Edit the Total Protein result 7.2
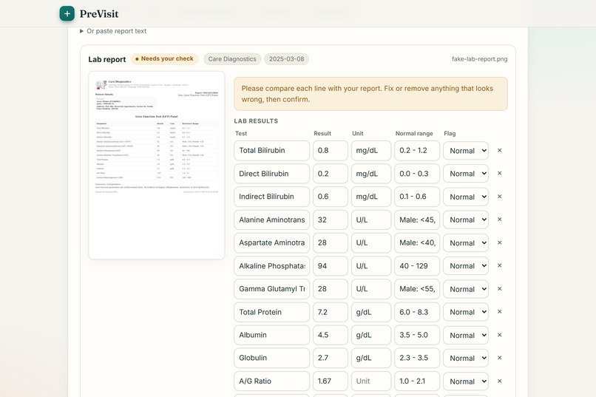596x397 pixels. coord(331,312)
